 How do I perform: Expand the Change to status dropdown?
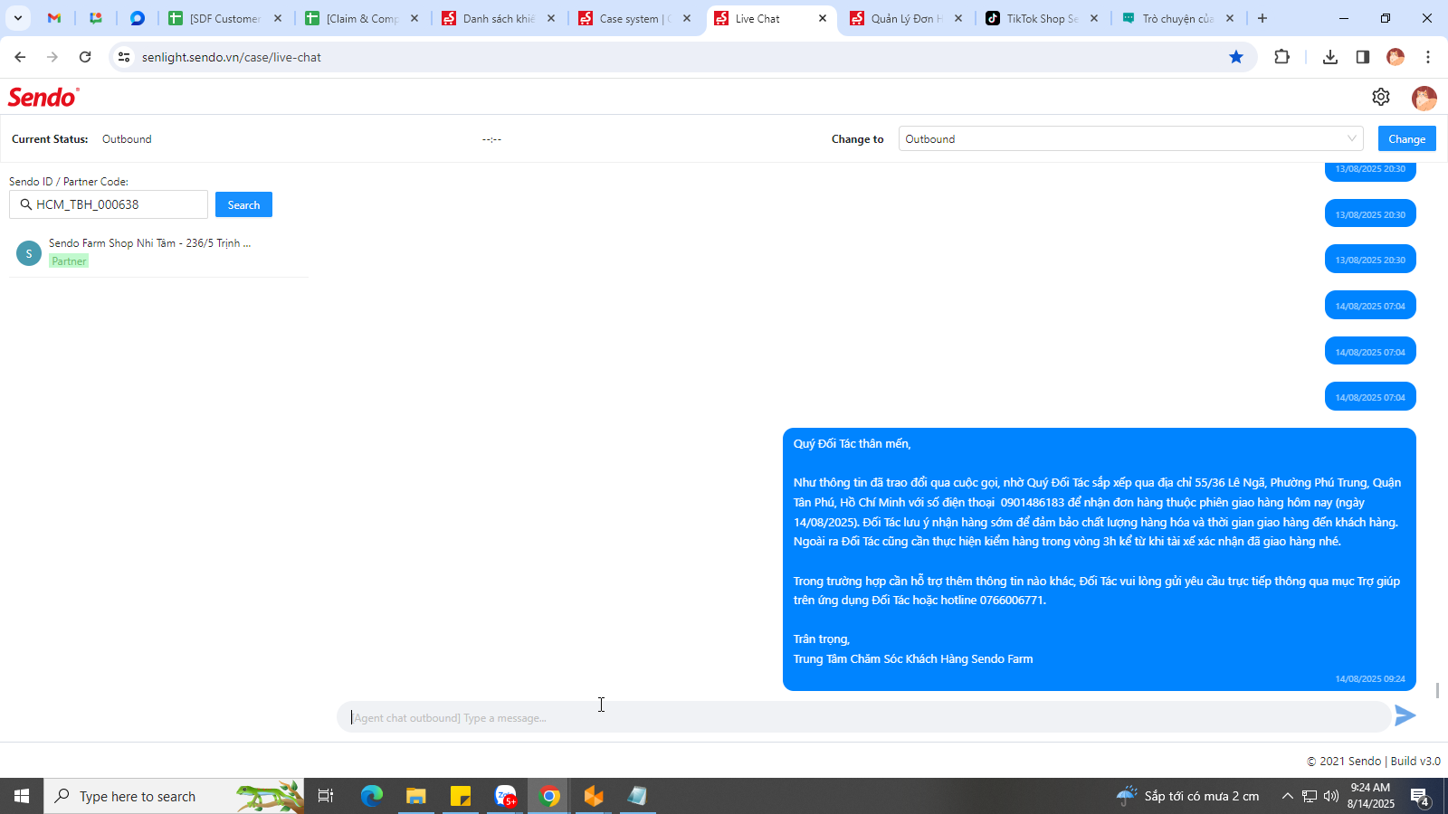point(1131,138)
